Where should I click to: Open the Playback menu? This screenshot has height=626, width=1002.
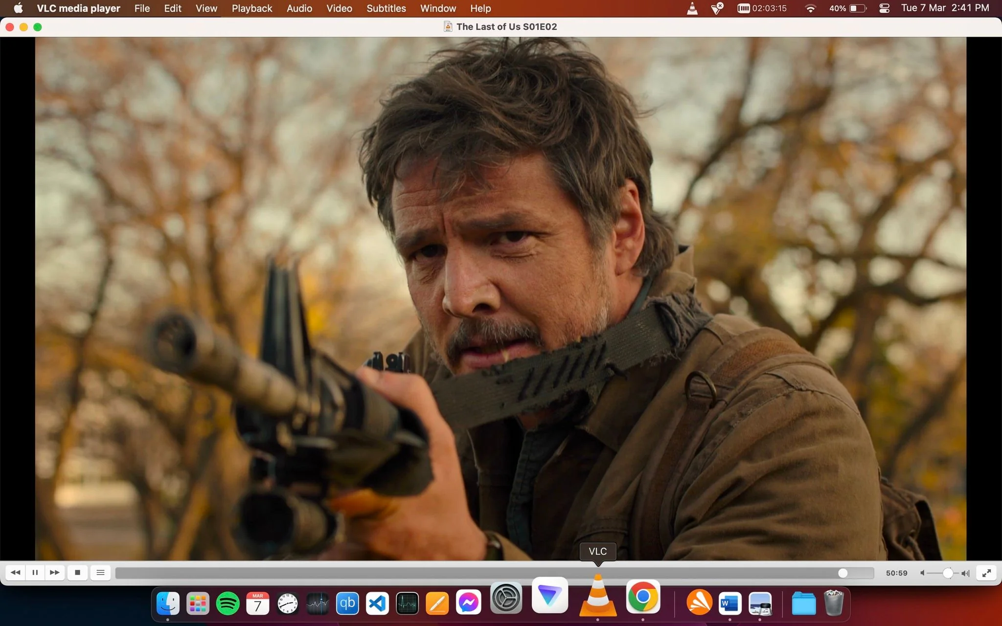[252, 8]
